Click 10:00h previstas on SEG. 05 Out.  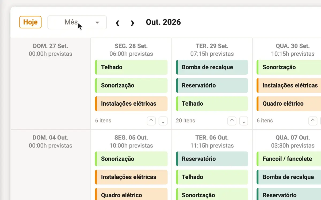pyautogui.click(x=131, y=146)
